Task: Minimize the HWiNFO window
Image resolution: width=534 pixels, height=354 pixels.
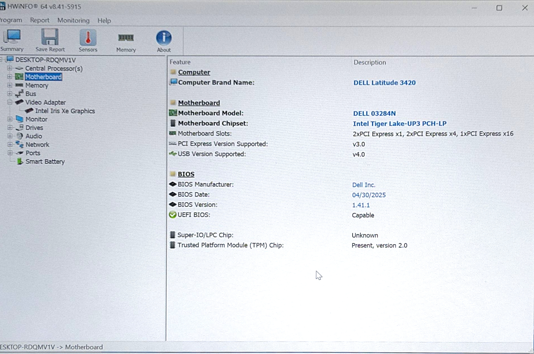Action: pos(474,8)
